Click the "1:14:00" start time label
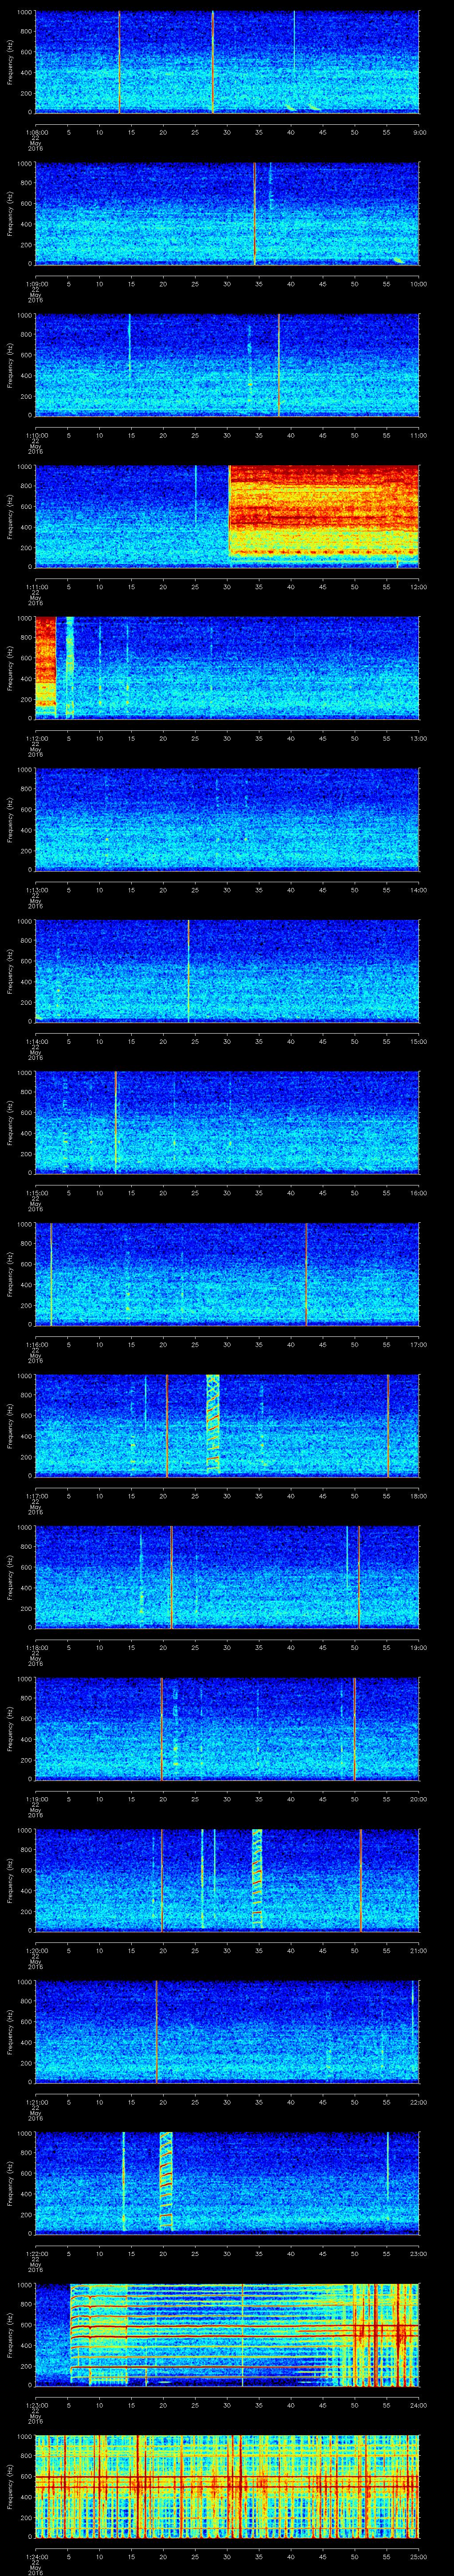The height and width of the screenshot is (2576, 454). pyautogui.click(x=36, y=1041)
